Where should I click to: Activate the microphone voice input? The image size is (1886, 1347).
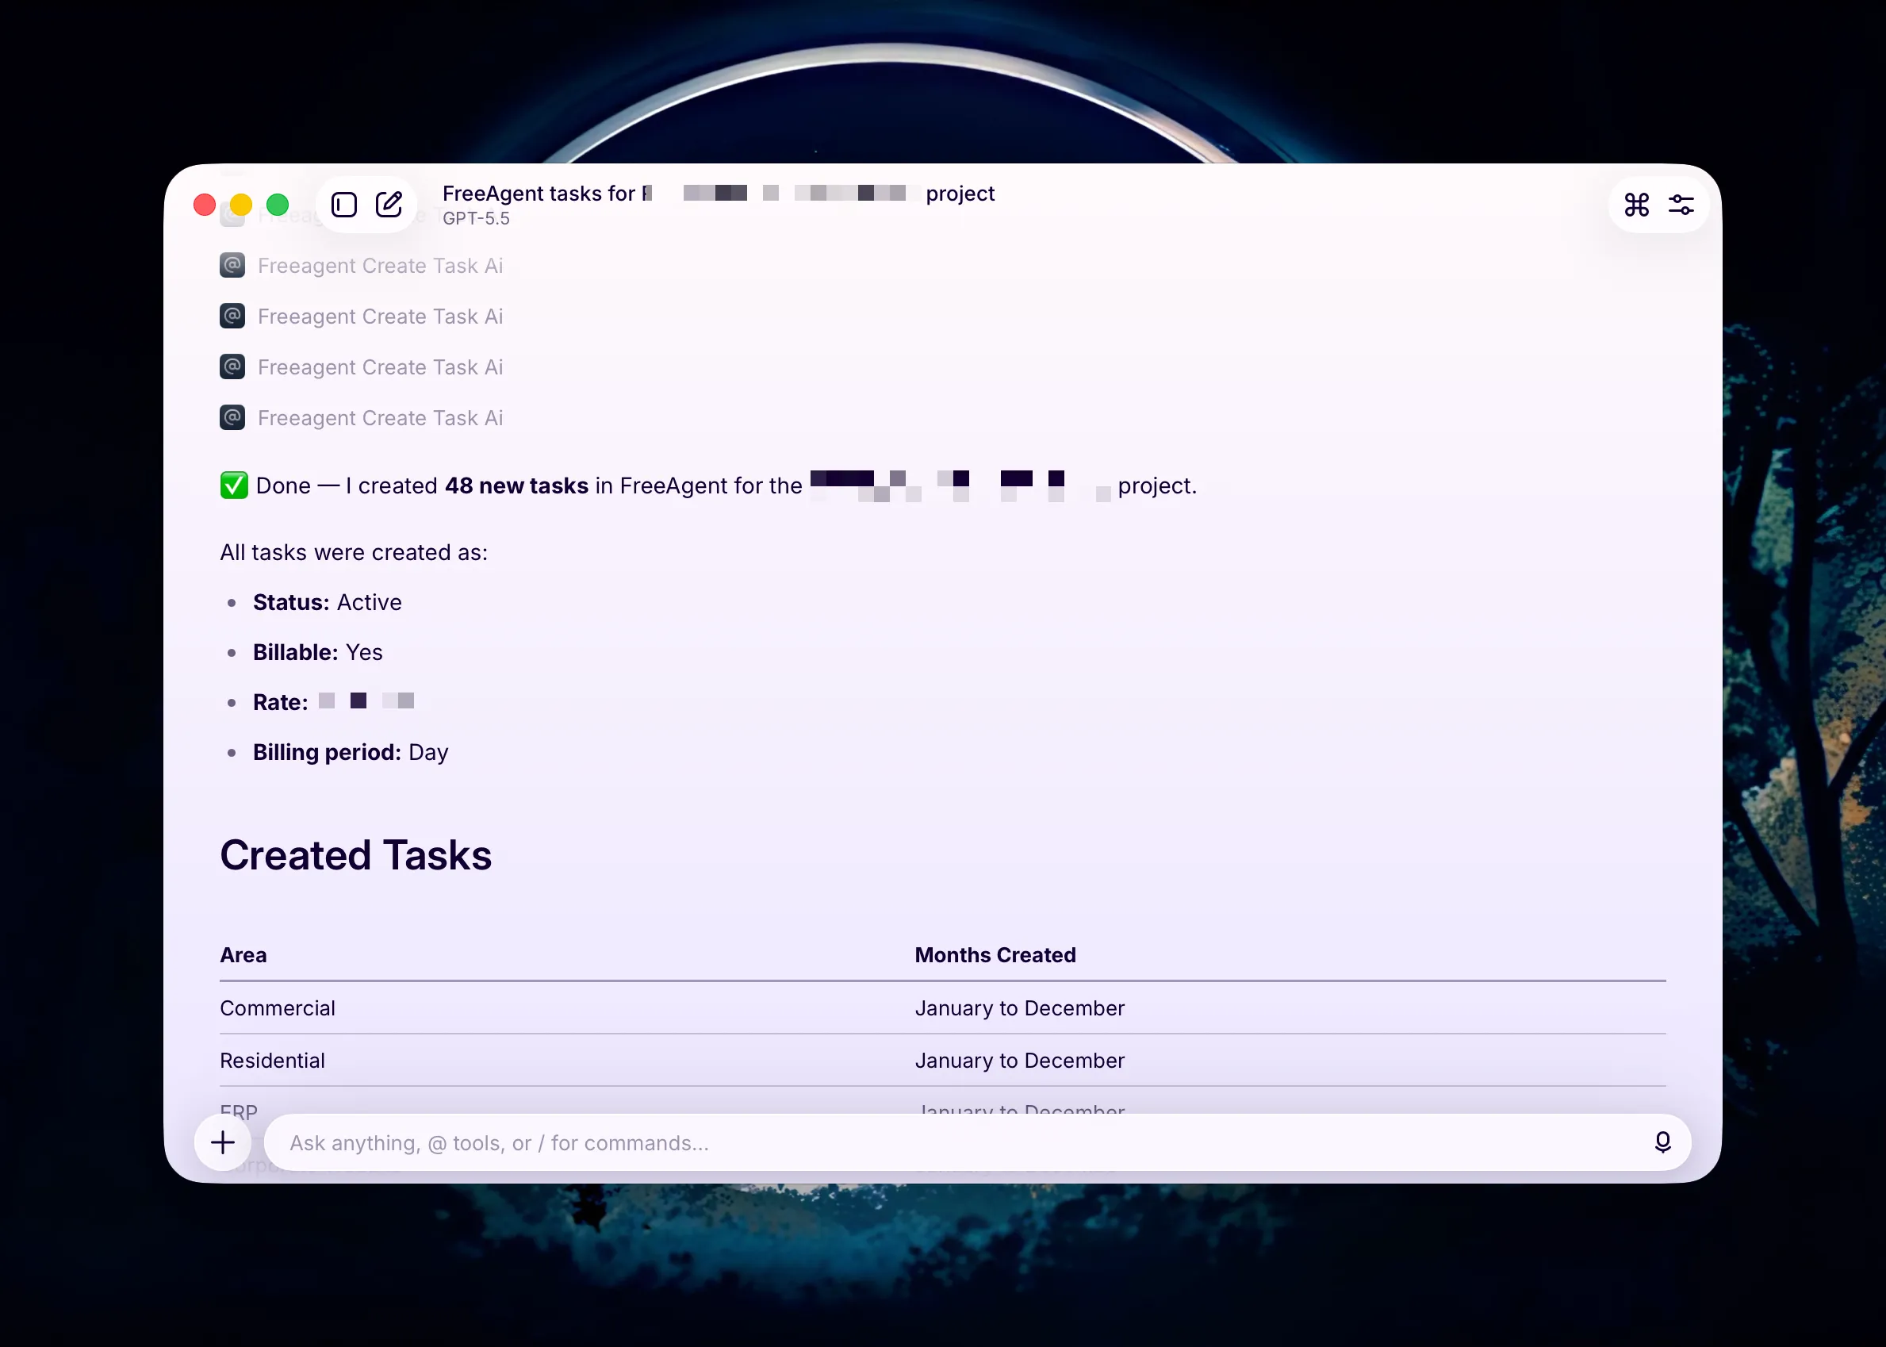point(1662,1143)
